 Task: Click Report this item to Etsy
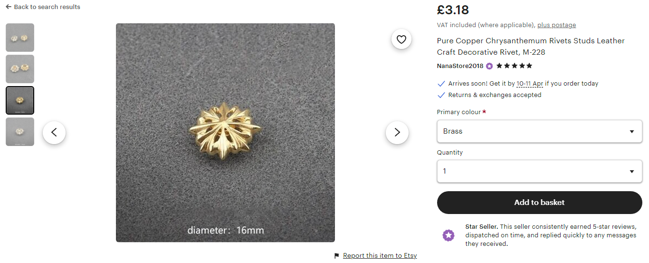(380, 256)
